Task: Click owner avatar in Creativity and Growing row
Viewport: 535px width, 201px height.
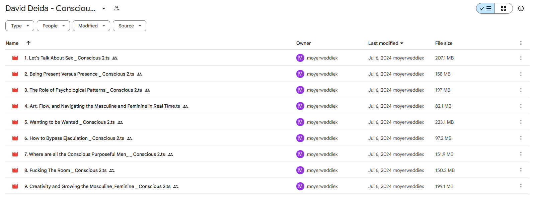Action: (x=300, y=186)
